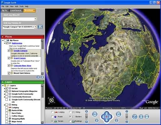
Task: Toggle the Buildings checkbox in bottom panel
Action: pyautogui.click(x=70, y=121)
